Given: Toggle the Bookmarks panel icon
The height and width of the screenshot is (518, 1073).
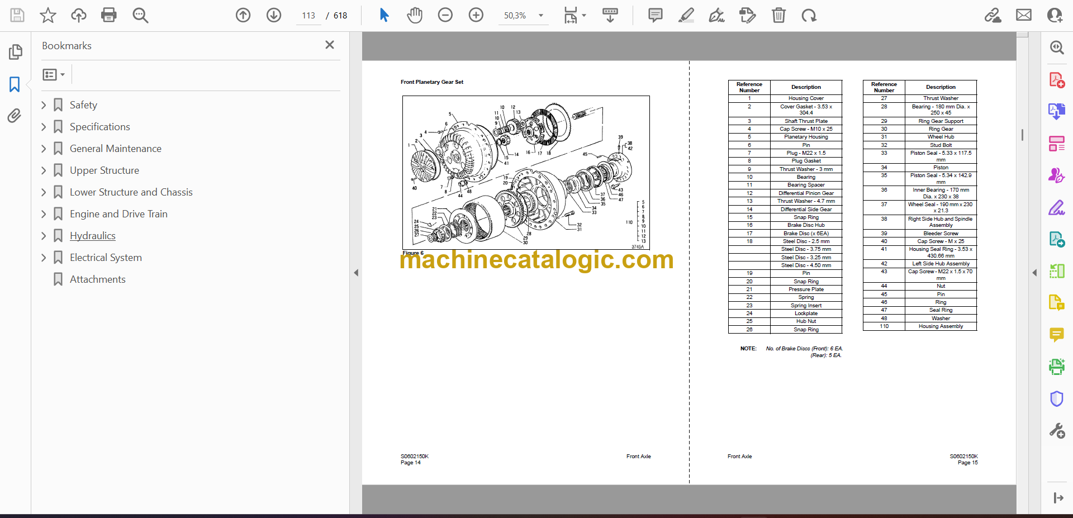Looking at the screenshot, I should coord(15,84).
